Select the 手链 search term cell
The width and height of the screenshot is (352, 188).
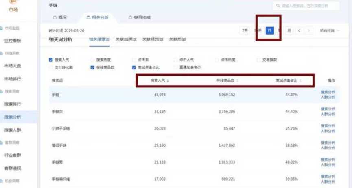point(56,95)
